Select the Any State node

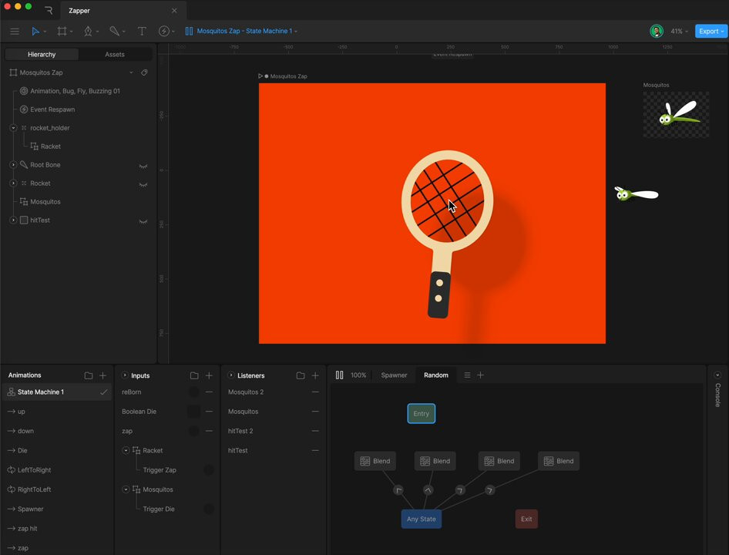[x=422, y=519]
